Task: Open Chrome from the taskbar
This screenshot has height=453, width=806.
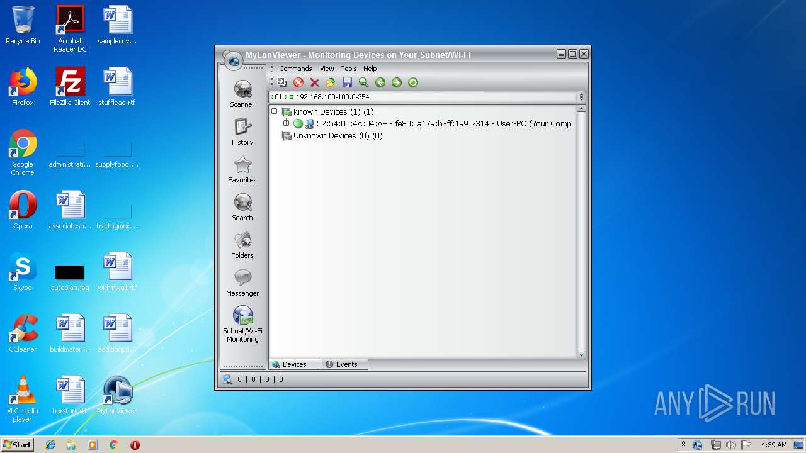Action: (x=114, y=445)
